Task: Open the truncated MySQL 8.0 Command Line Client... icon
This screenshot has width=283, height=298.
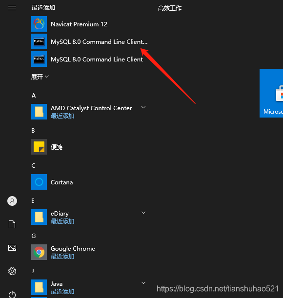Action: tap(39, 41)
